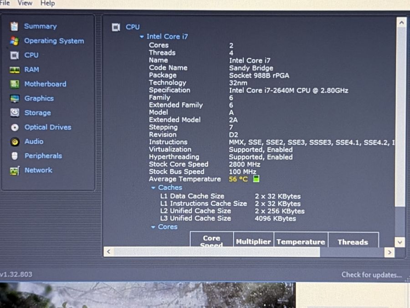Click the Instructions MMX, SSE value list
Image resolution: width=410 pixels, height=308 pixels.
(312, 142)
